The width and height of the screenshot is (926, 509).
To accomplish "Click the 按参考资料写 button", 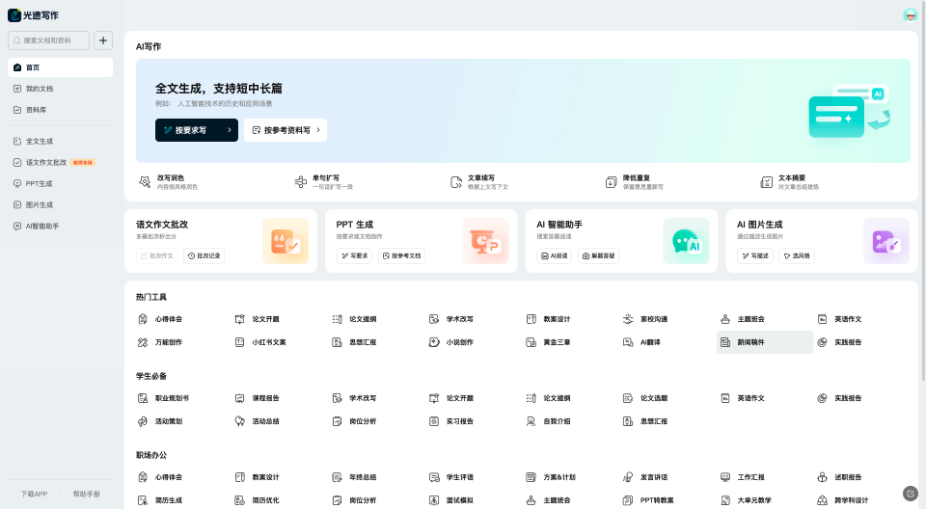I will coord(286,130).
